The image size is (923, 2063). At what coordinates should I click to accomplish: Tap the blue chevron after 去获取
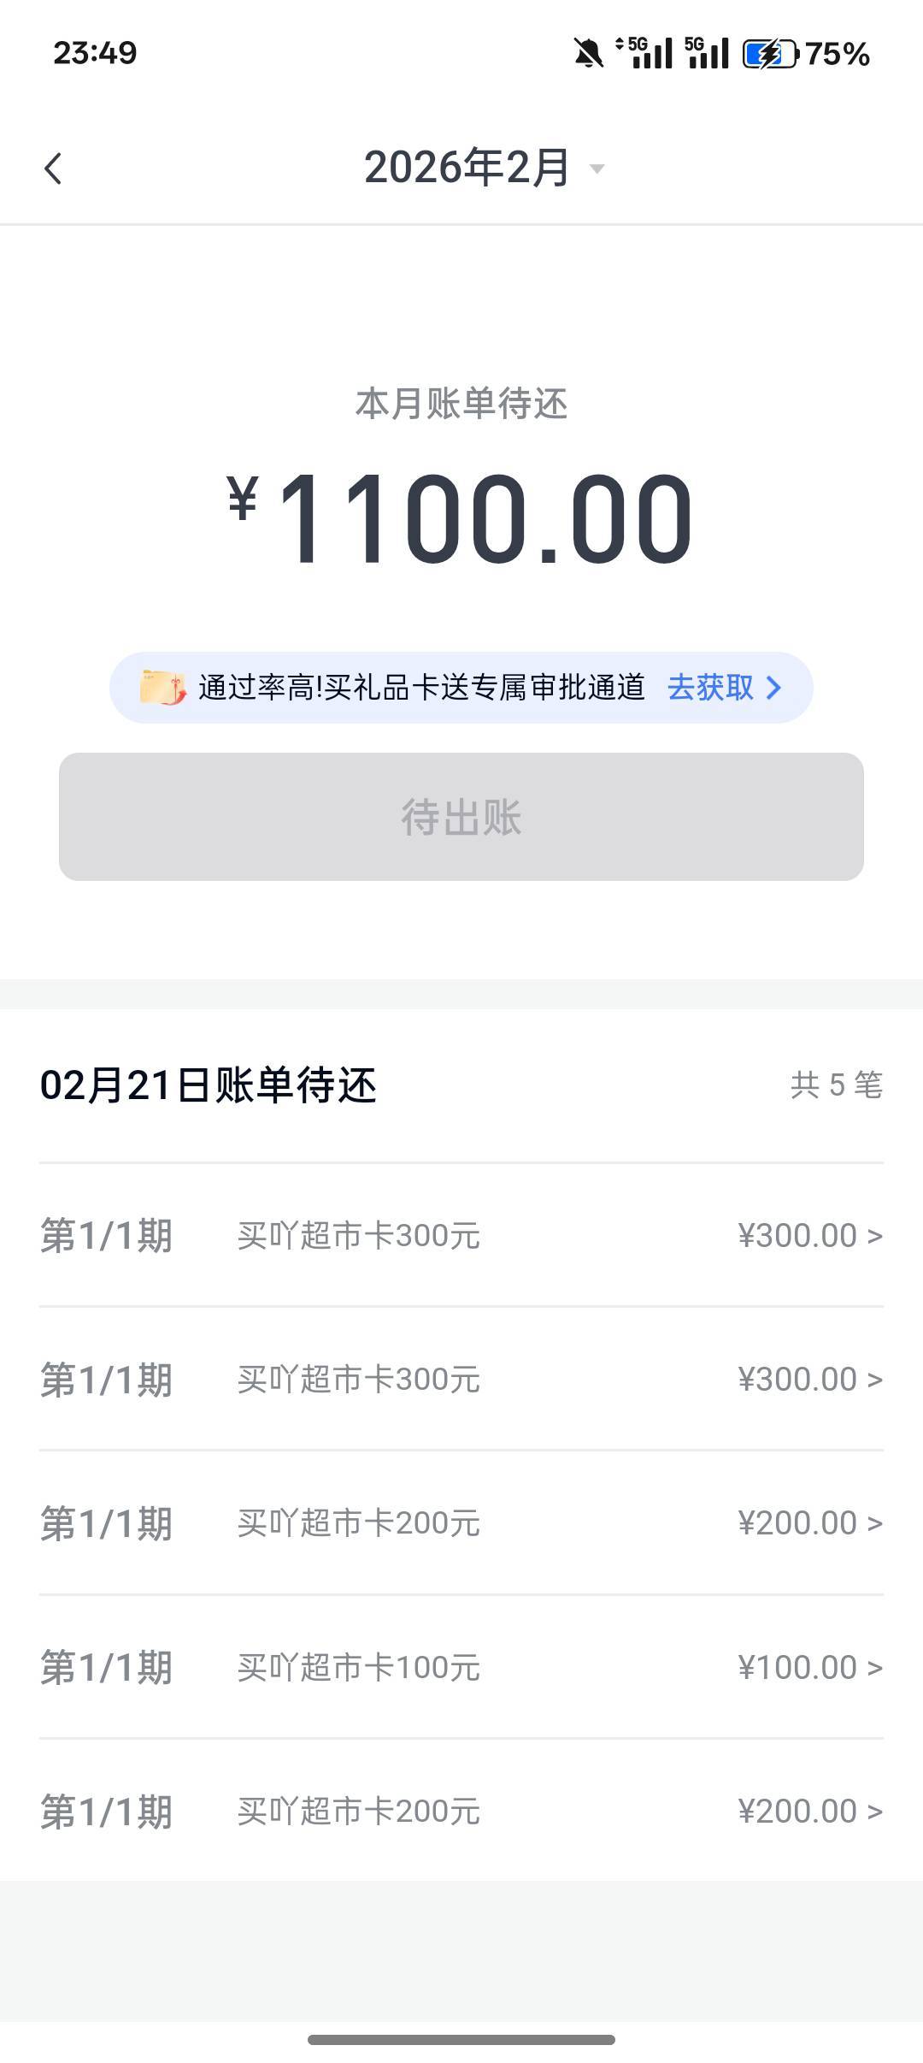774,688
